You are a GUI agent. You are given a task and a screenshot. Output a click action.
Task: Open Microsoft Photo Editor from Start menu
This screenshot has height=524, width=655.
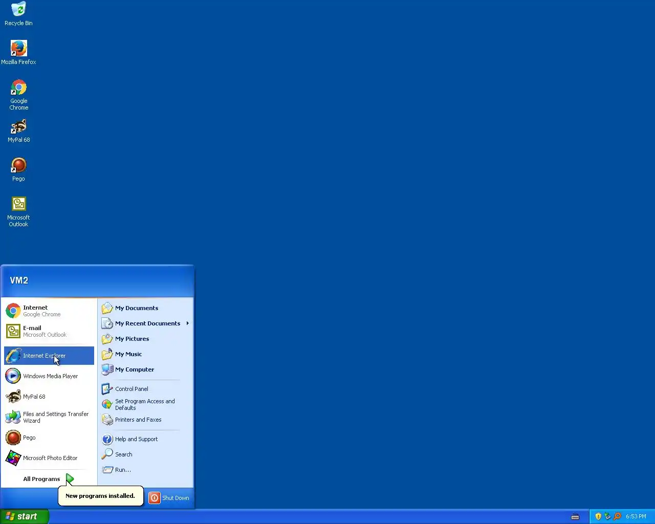(49, 458)
